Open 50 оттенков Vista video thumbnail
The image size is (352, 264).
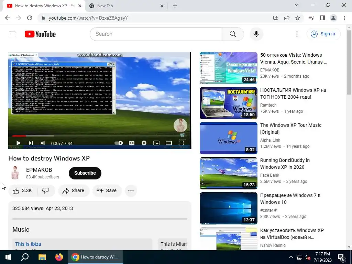tap(229, 68)
